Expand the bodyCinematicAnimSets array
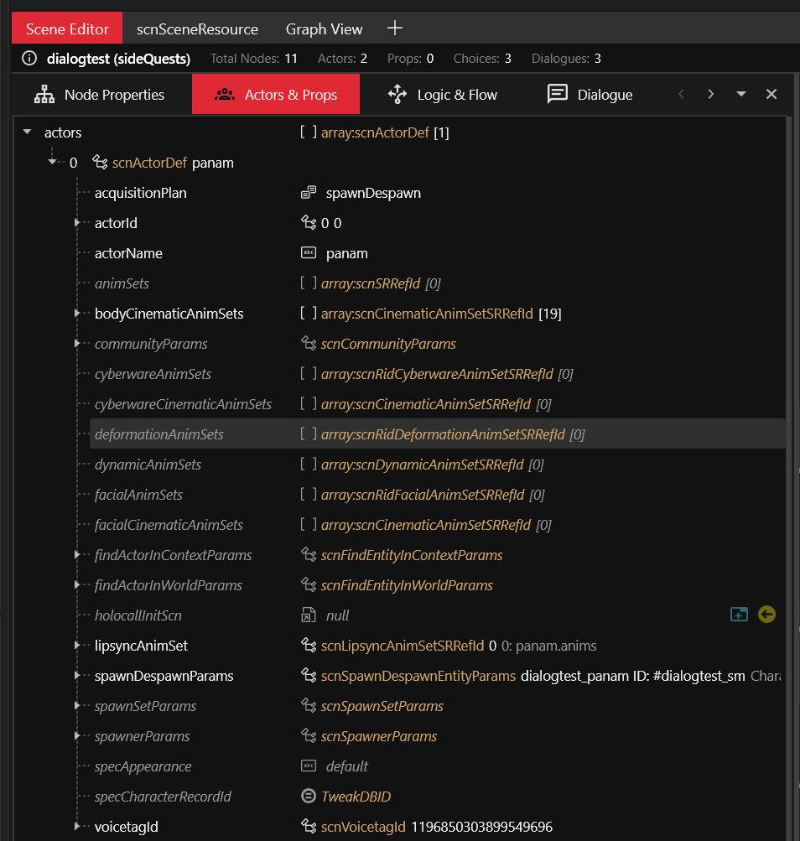Viewport: 800px width, 841px height. pyautogui.click(x=77, y=314)
